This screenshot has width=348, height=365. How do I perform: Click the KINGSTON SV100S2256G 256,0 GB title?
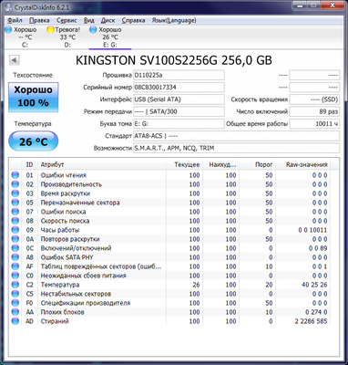[x=174, y=60]
